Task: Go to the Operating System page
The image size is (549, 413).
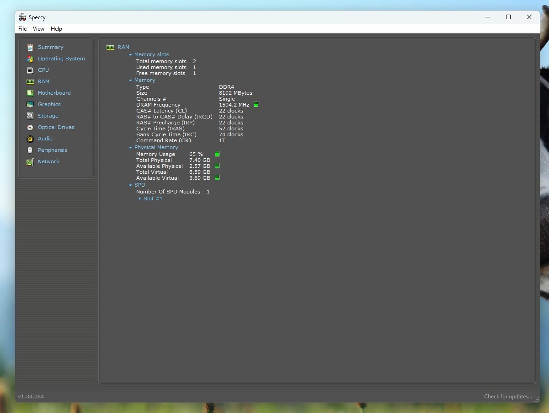Action: (x=61, y=59)
